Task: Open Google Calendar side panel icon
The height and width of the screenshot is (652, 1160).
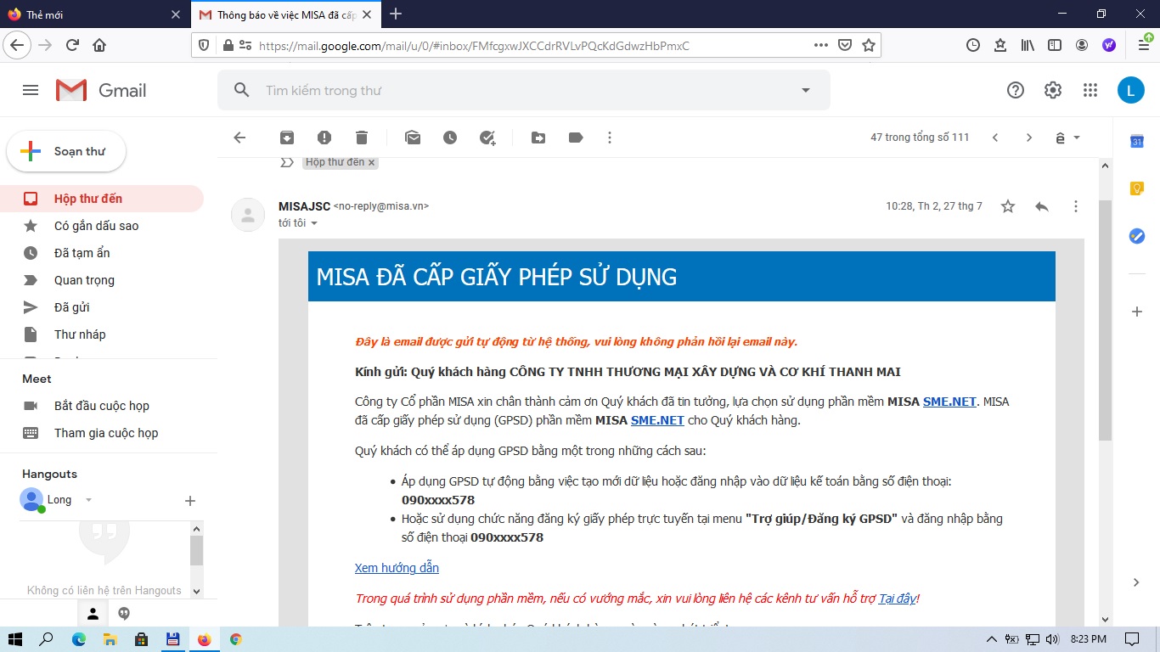Action: [1137, 142]
